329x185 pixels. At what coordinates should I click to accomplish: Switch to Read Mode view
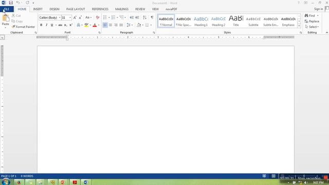tap(264, 176)
